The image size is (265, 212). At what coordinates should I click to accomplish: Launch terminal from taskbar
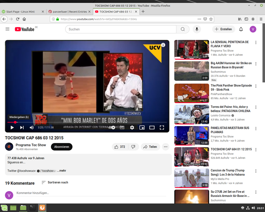32,208
